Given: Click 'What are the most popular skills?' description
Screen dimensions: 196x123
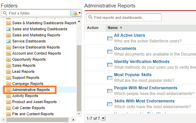Looking at the screenshot, I should pos(144,81).
